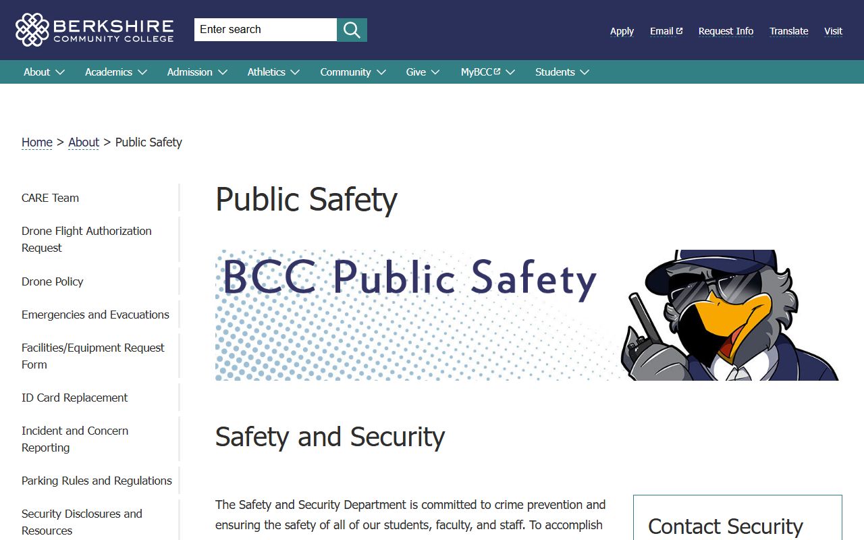Screen dimensions: 864x540
Task: Click the search magnifier button
Action: tap(352, 30)
